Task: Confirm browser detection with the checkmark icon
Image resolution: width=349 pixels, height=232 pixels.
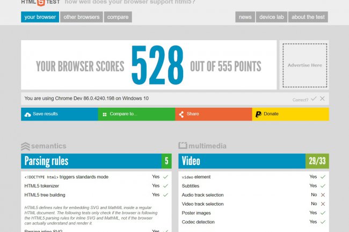Action: (x=314, y=99)
